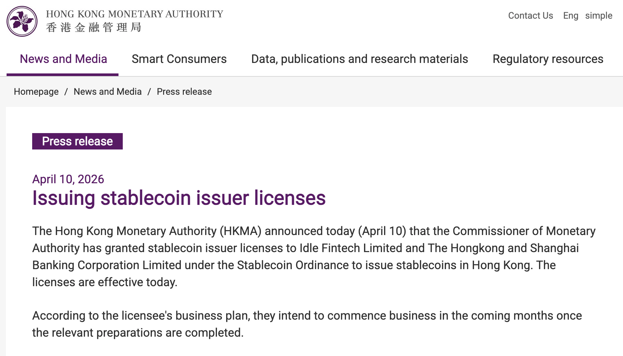623x356 pixels.
Task: Open the News and Media section
Action: point(63,59)
